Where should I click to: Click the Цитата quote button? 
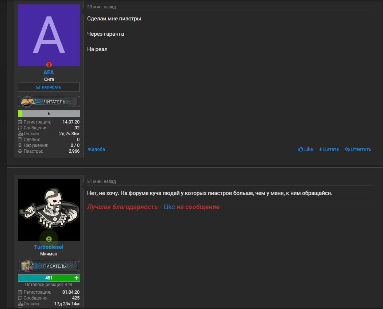click(329, 149)
